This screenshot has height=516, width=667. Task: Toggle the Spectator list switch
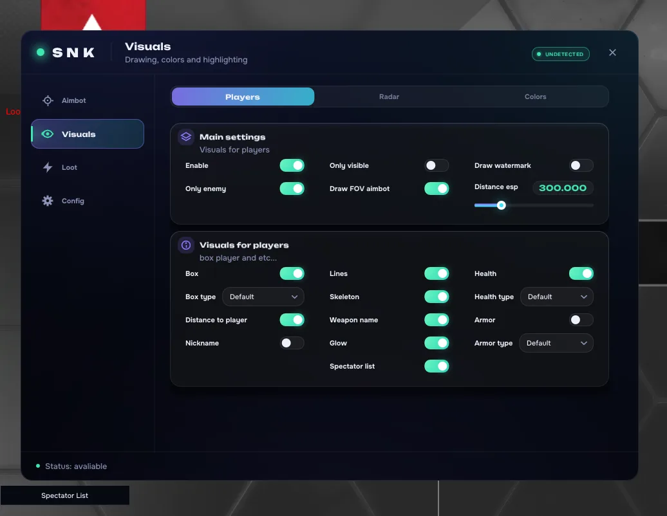click(x=437, y=366)
